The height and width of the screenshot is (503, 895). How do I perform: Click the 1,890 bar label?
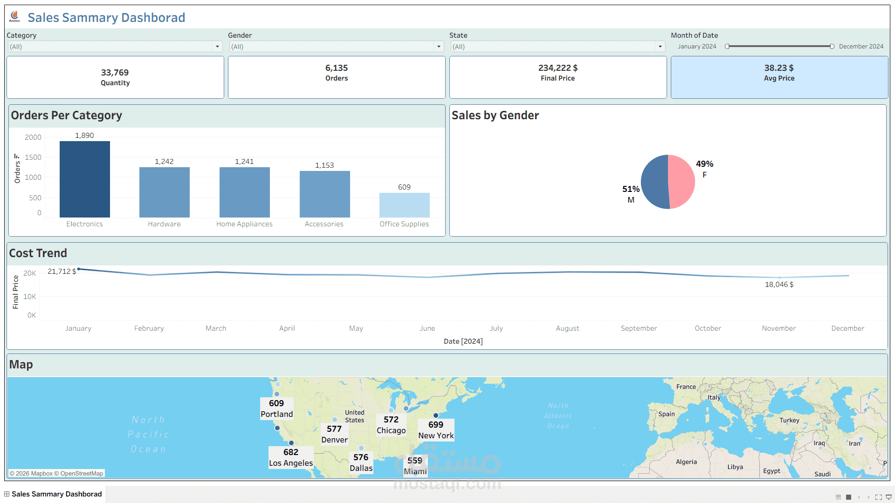click(x=84, y=136)
